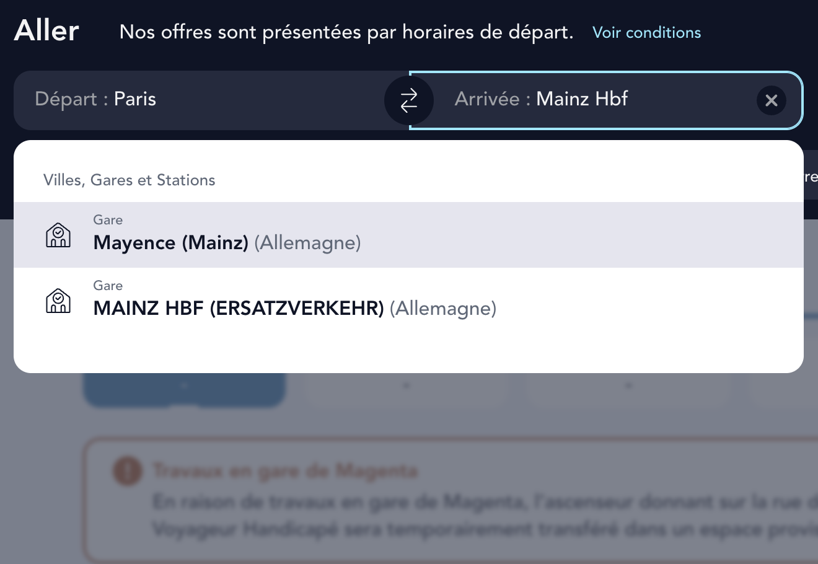Select Mayence (Mainz) station name

pyautogui.click(x=170, y=243)
